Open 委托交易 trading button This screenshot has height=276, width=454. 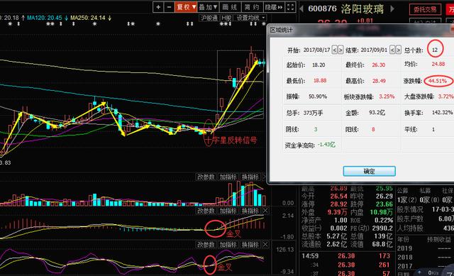coord(425,9)
